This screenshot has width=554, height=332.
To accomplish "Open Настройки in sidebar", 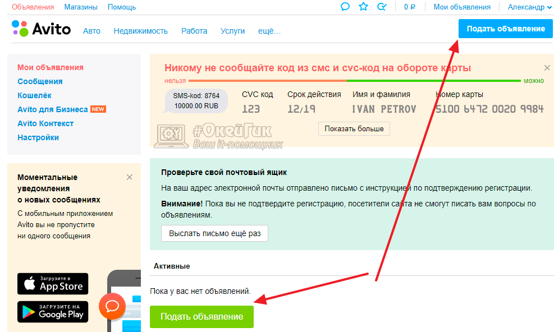I will 38,137.
